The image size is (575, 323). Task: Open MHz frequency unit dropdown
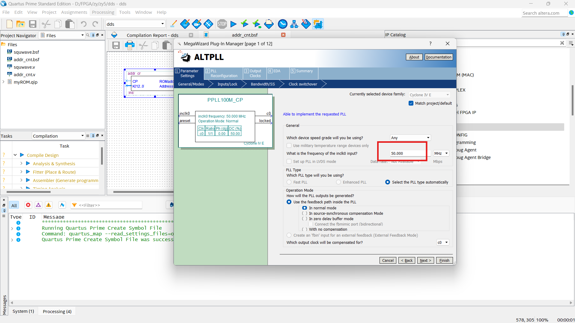pos(441,153)
